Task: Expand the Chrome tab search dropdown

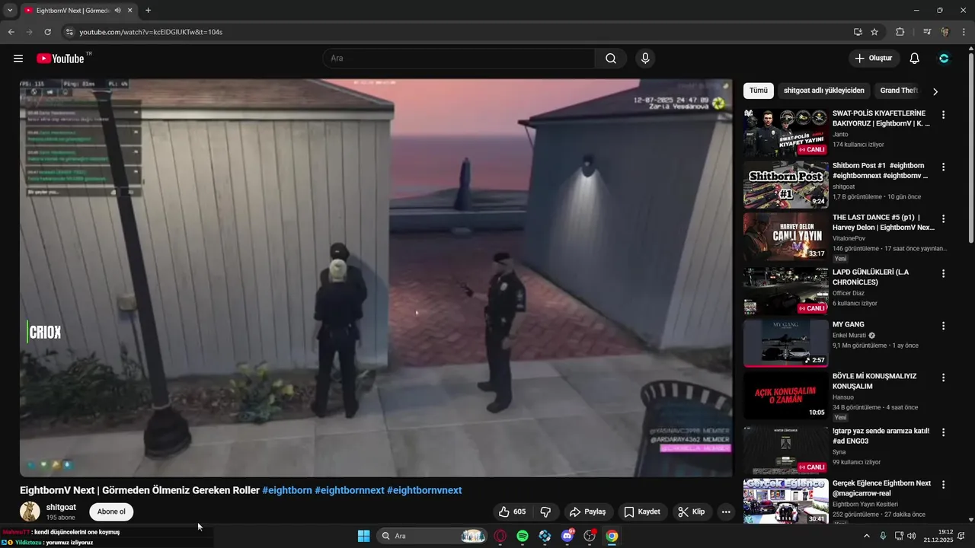Action: (x=10, y=11)
